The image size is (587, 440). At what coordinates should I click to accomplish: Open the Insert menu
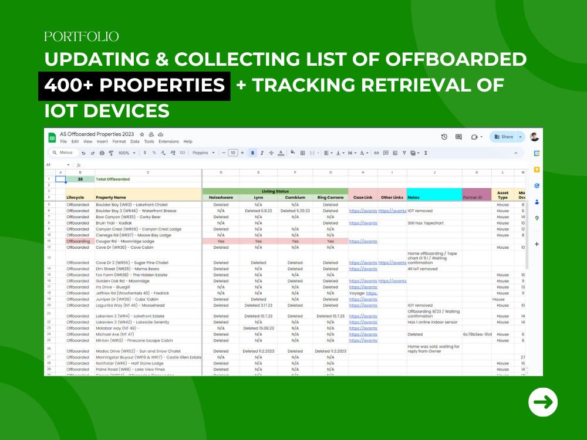point(102,142)
